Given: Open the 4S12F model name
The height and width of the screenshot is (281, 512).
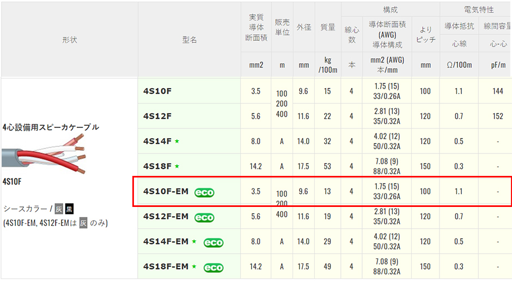Looking at the screenshot, I should (157, 116).
